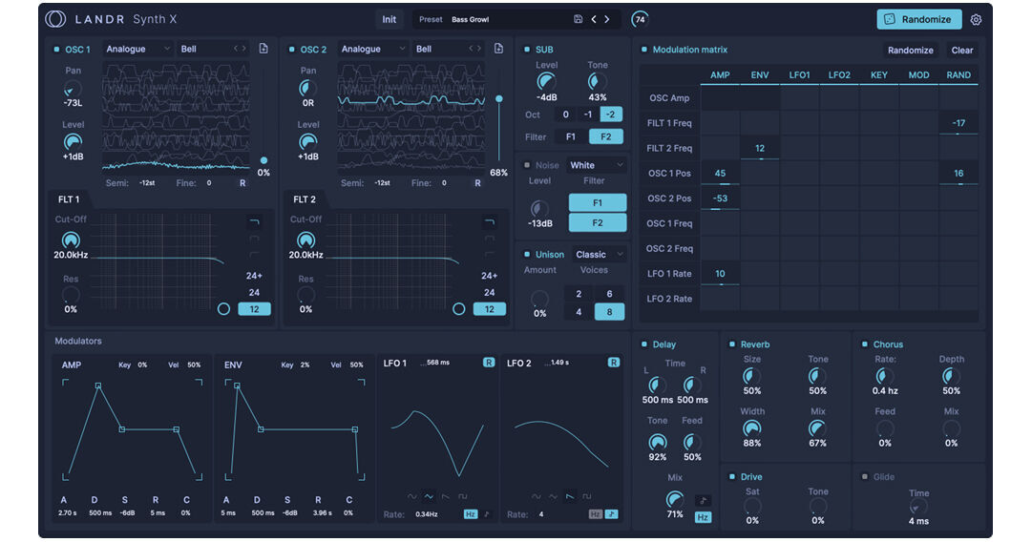
Task: Go to next preset arrow
Action: coord(607,19)
